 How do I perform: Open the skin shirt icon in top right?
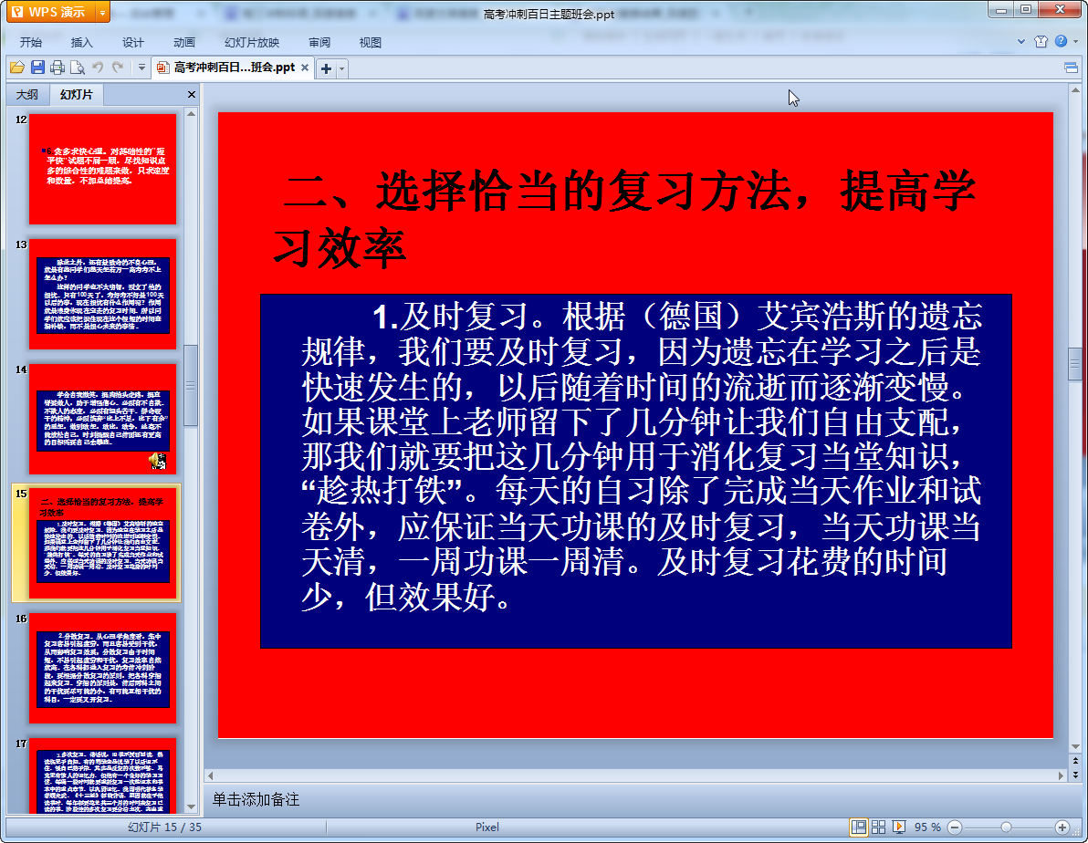pyautogui.click(x=1041, y=42)
